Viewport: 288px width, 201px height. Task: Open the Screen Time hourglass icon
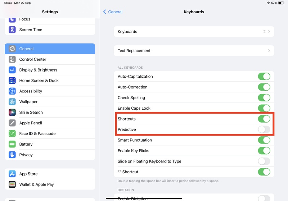(12, 30)
